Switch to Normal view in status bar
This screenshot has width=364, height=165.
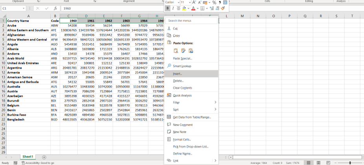pyautogui.click(x=309, y=163)
